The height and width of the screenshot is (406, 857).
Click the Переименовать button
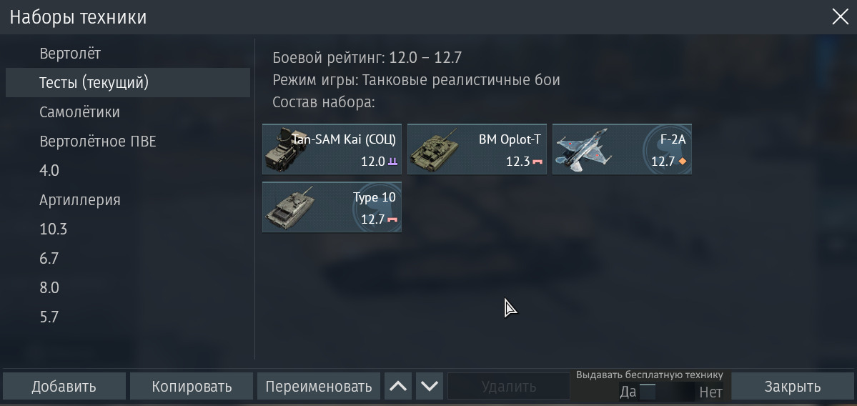click(319, 386)
